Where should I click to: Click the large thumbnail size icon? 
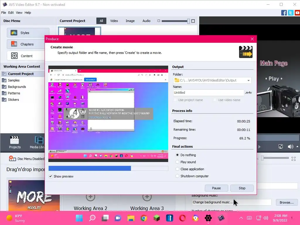pos(193,21)
